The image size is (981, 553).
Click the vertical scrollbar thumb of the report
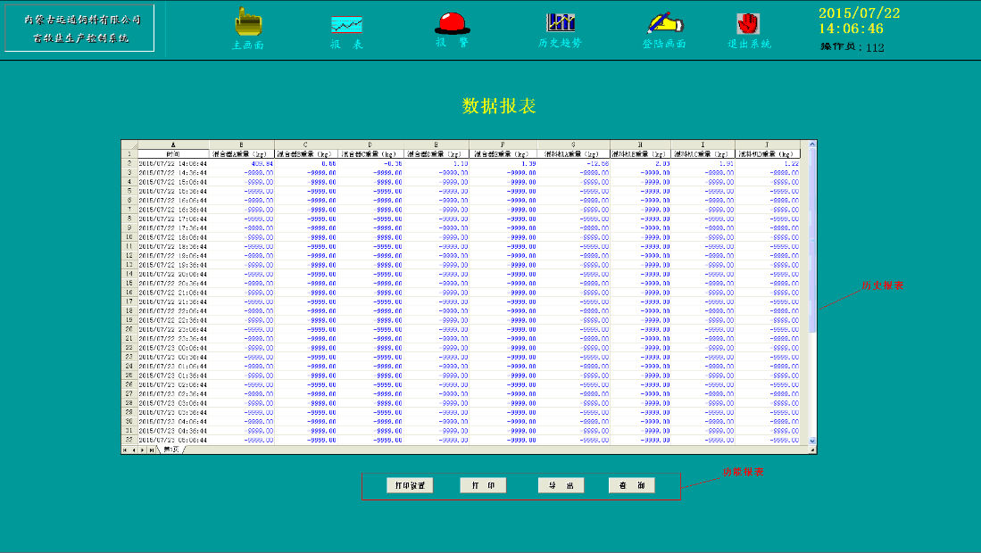point(812,241)
